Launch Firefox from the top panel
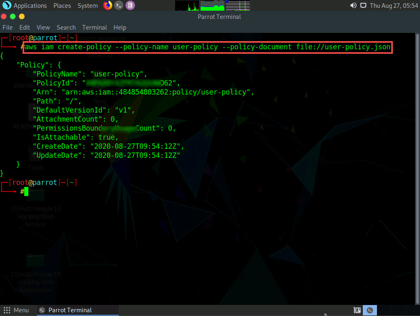Screen dimensions: 420x316 (x=108, y=5)
